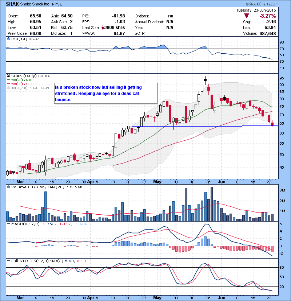Click the Ask price 64.50
Image resolution: width=291 pixels, height=301 pixels.
67,16
